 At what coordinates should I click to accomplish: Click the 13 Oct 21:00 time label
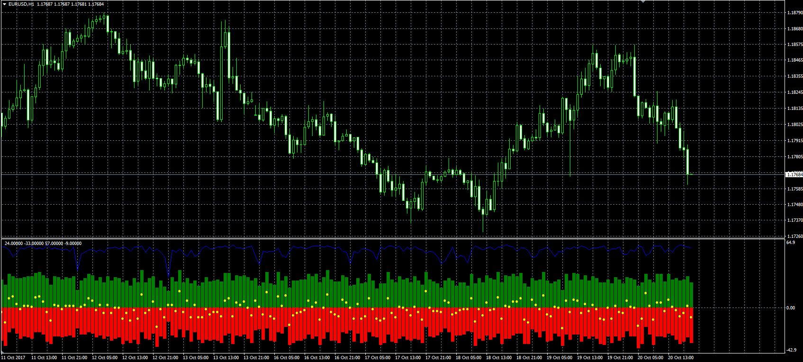[x=256, y=358]
